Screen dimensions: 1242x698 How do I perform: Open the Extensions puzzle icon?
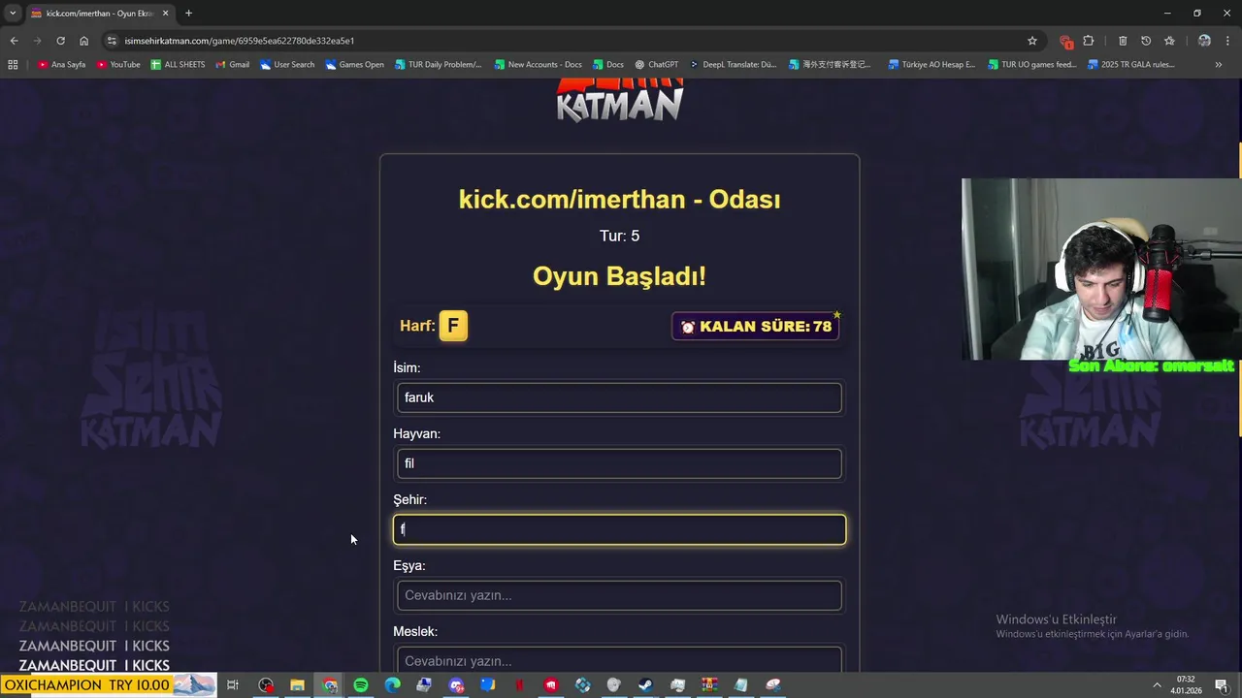(1089, 41)
